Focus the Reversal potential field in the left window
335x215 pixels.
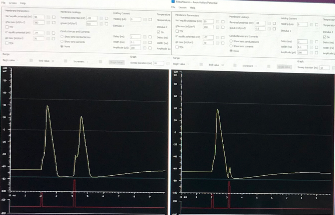click(92, 18)
